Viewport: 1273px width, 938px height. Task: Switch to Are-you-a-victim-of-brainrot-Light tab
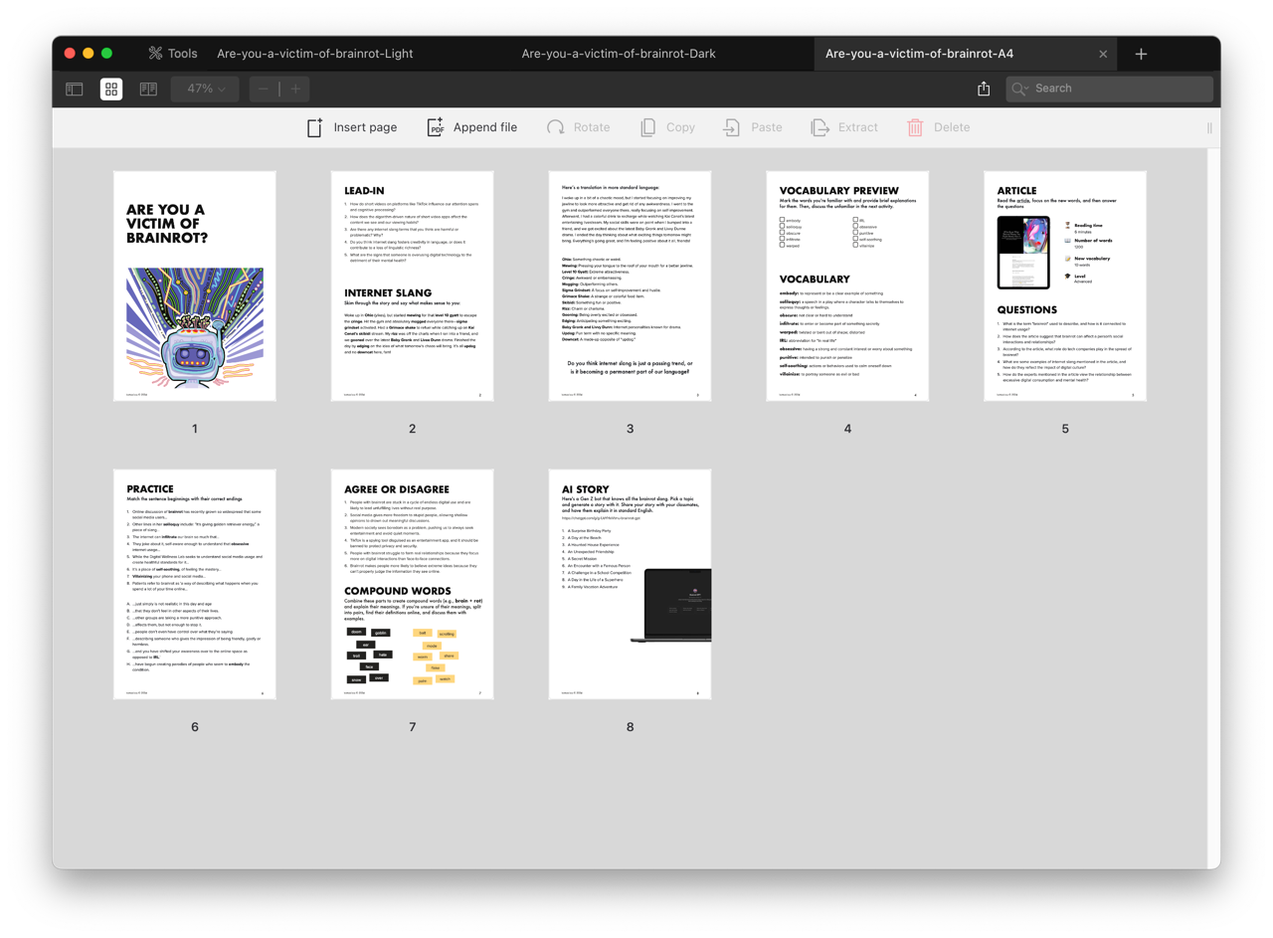pos(315,54)
